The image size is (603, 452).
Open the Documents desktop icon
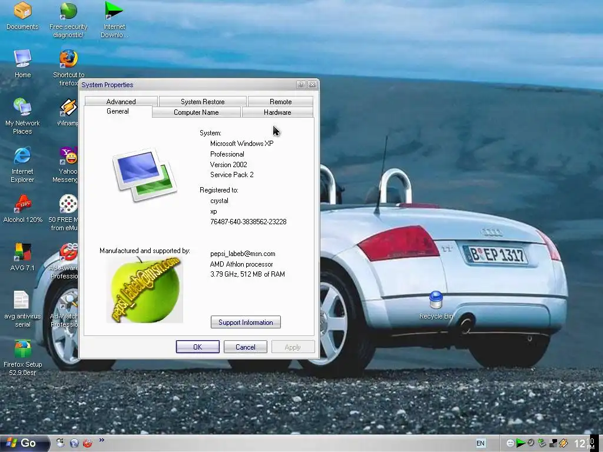pyautogui.click(x=22, y=15)
